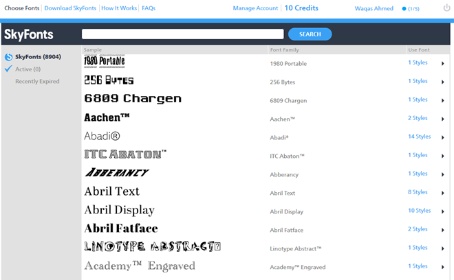Click 1 Styles for 256 Bytes
454x280 pixels.
coord(418,81)
